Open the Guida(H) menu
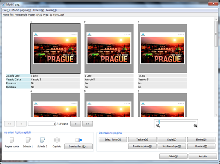The height and width of the screenshot is (164, 220). (x=51, y=10)
